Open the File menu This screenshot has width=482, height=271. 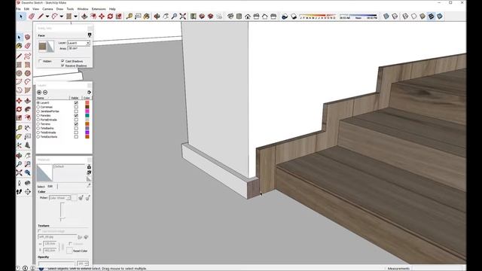(18, 9)
